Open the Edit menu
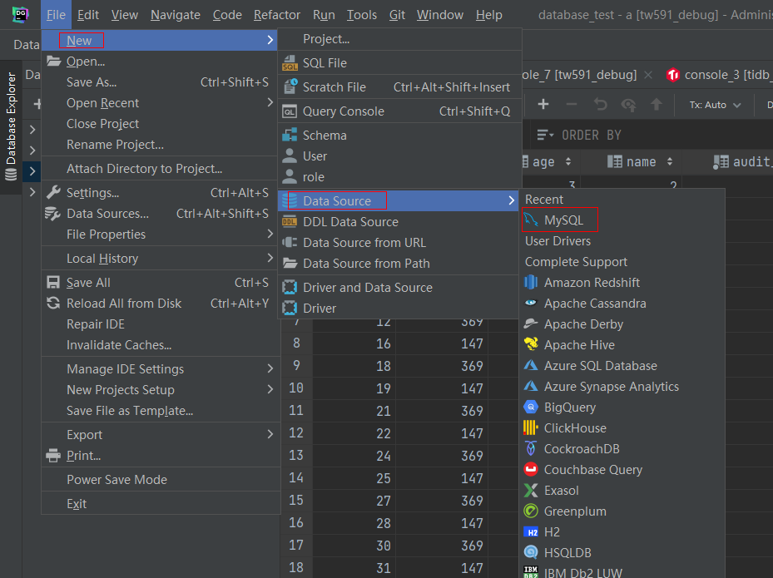Image resolution: width=773 pixels, height=578 pixels. point(88,15)
